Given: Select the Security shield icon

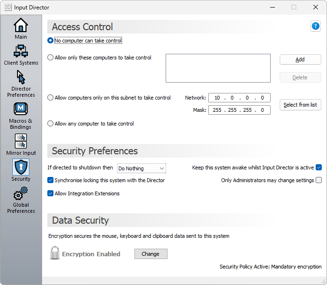Looking at the screenshot, I should 21,167.
